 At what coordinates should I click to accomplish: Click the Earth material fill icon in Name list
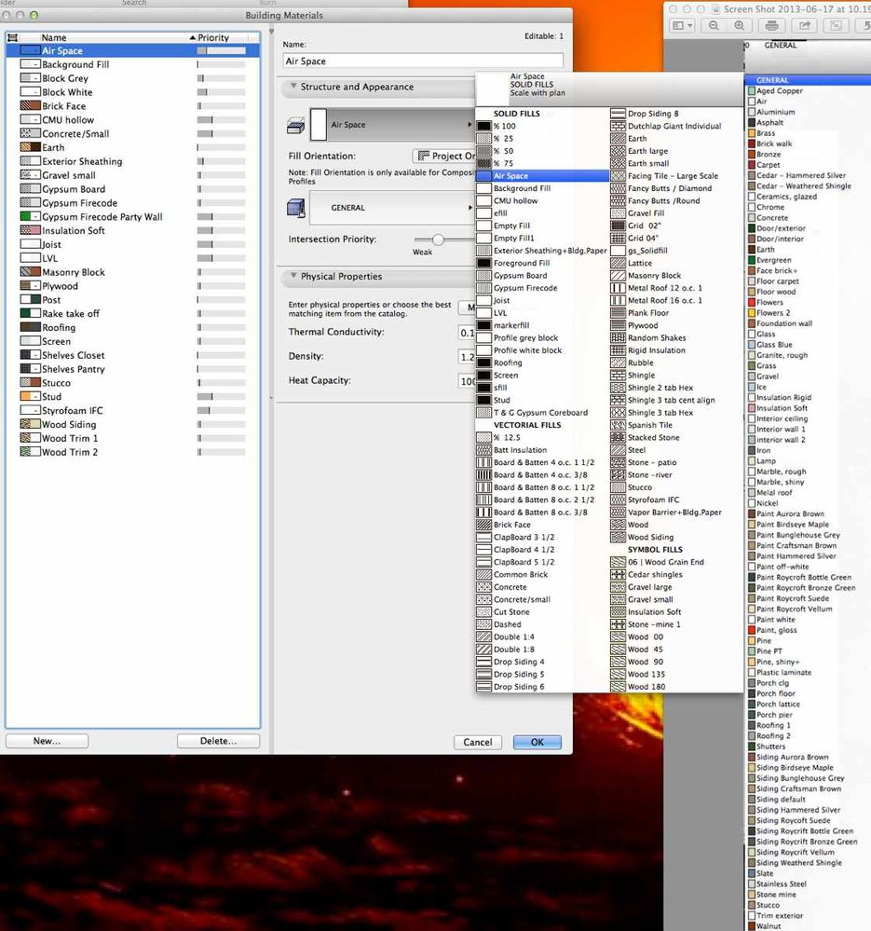click(x=30, y=147)
